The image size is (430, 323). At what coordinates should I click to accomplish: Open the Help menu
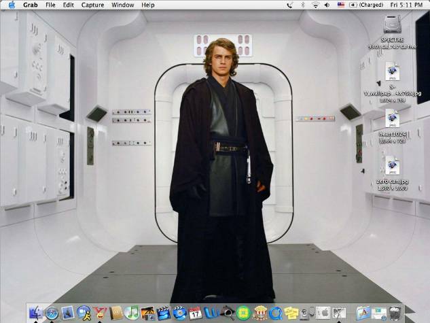(148, 5)
